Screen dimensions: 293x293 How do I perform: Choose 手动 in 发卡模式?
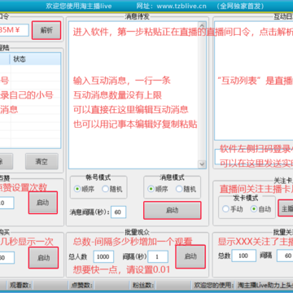pyautogui.click(x=233, y=209)
